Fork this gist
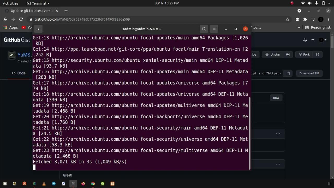The image size is (334, 188). (304, 55)
